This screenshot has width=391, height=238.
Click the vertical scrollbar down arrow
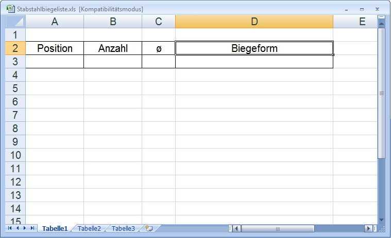click(381, 219)
